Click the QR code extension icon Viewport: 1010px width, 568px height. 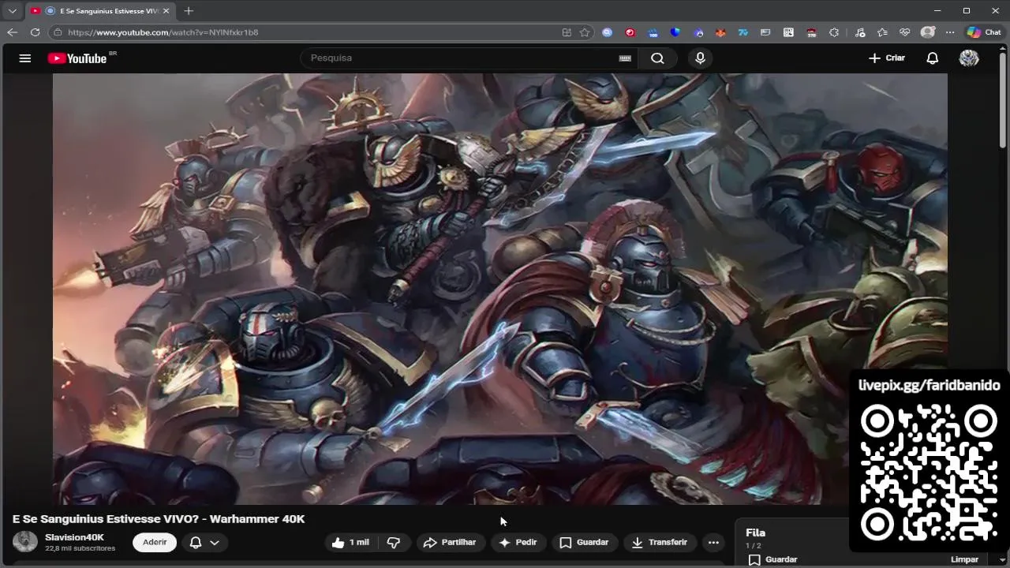point(788,32)
